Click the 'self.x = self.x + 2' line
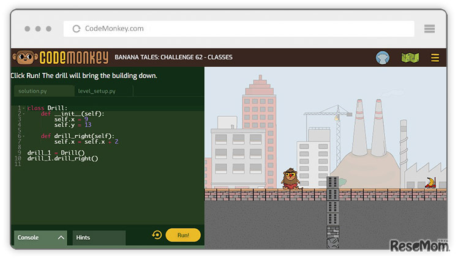Viewport: 458px width, 260px height. click(86, 142)
